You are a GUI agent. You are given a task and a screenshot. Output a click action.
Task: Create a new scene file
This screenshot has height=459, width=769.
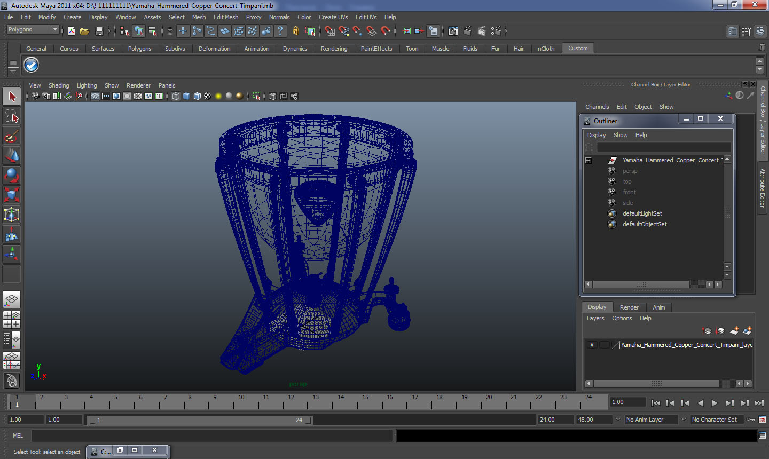71,31
